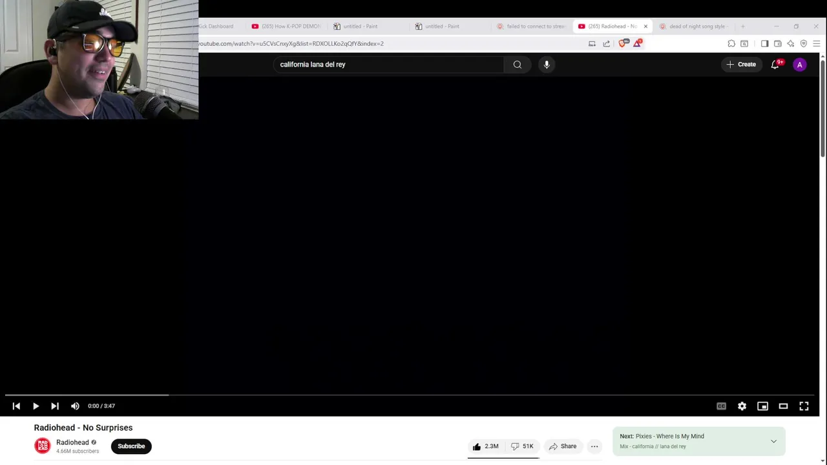This screenshot has width=827, height=465.
Task: Switch to the Kick Dashboard tab
Action: coord(216,26)
